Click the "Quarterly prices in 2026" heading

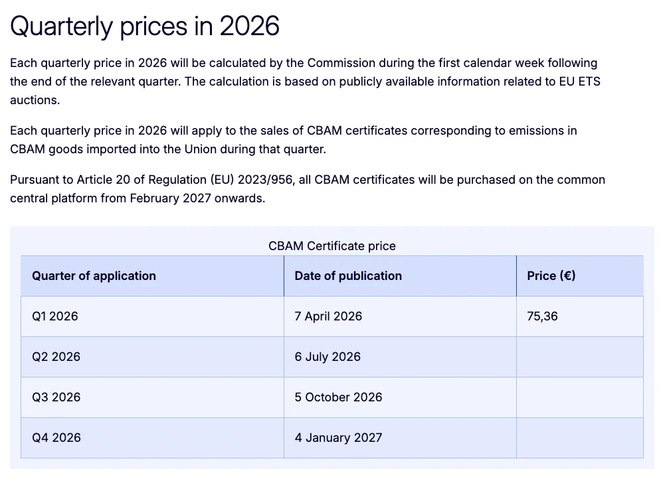[x=145, y=27]
